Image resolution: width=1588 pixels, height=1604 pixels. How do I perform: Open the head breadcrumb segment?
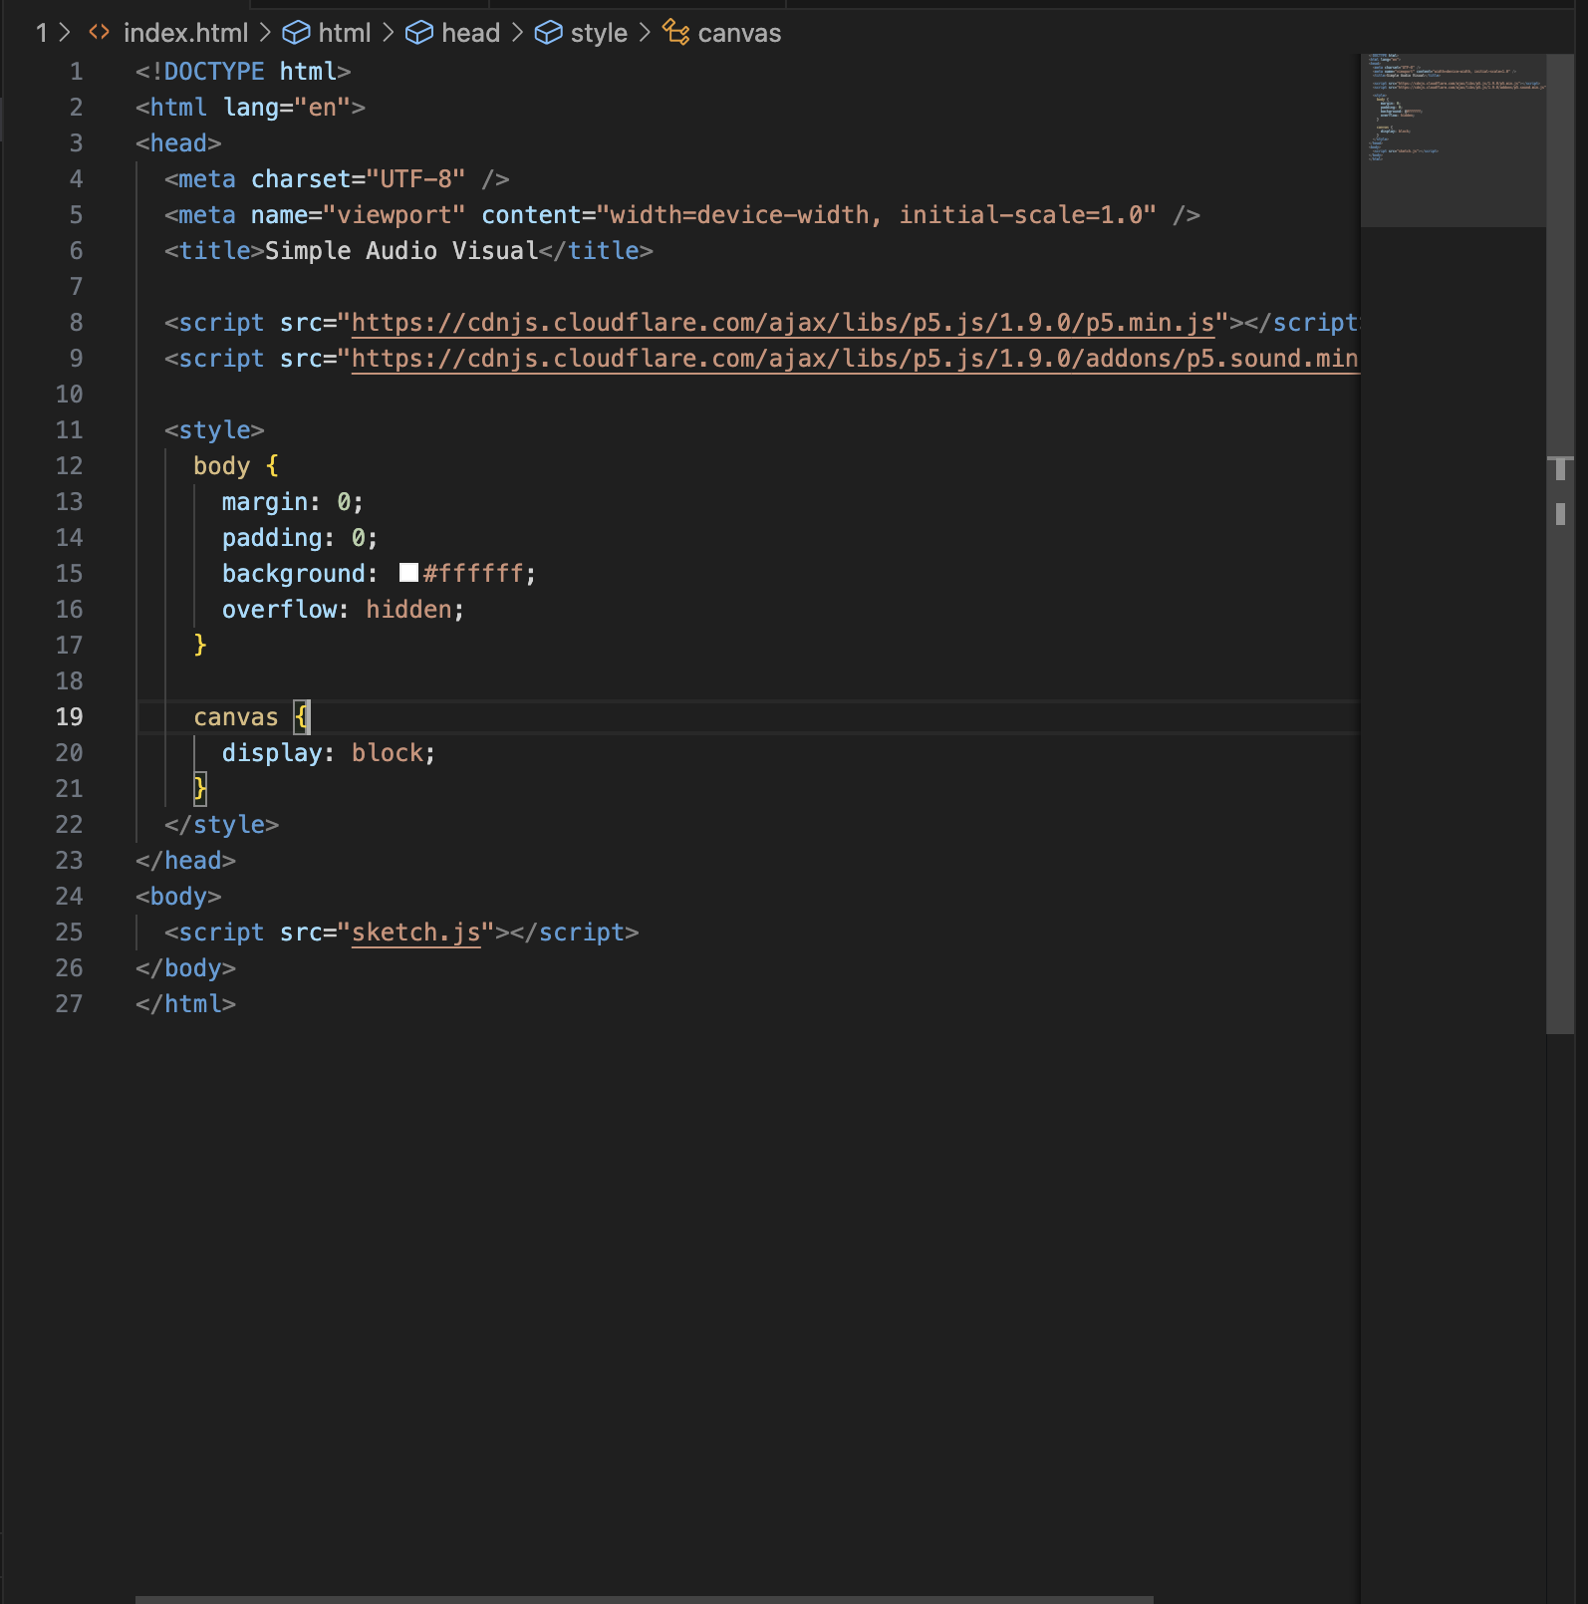tap(470, 33)
